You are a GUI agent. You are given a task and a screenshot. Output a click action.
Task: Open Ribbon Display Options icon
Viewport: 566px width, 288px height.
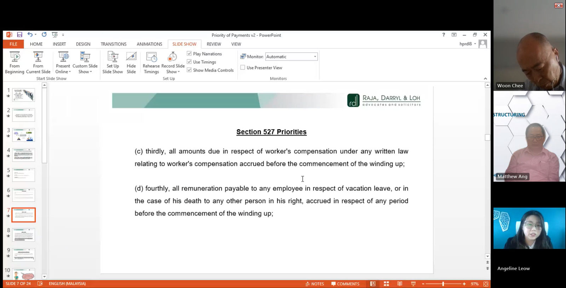click(x=454, y=35)
